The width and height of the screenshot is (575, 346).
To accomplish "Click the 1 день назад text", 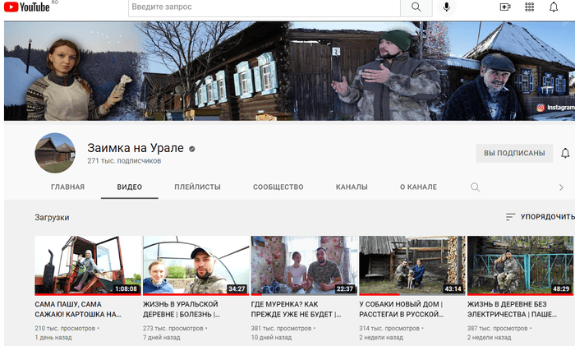I will click(x=53, y=337).
